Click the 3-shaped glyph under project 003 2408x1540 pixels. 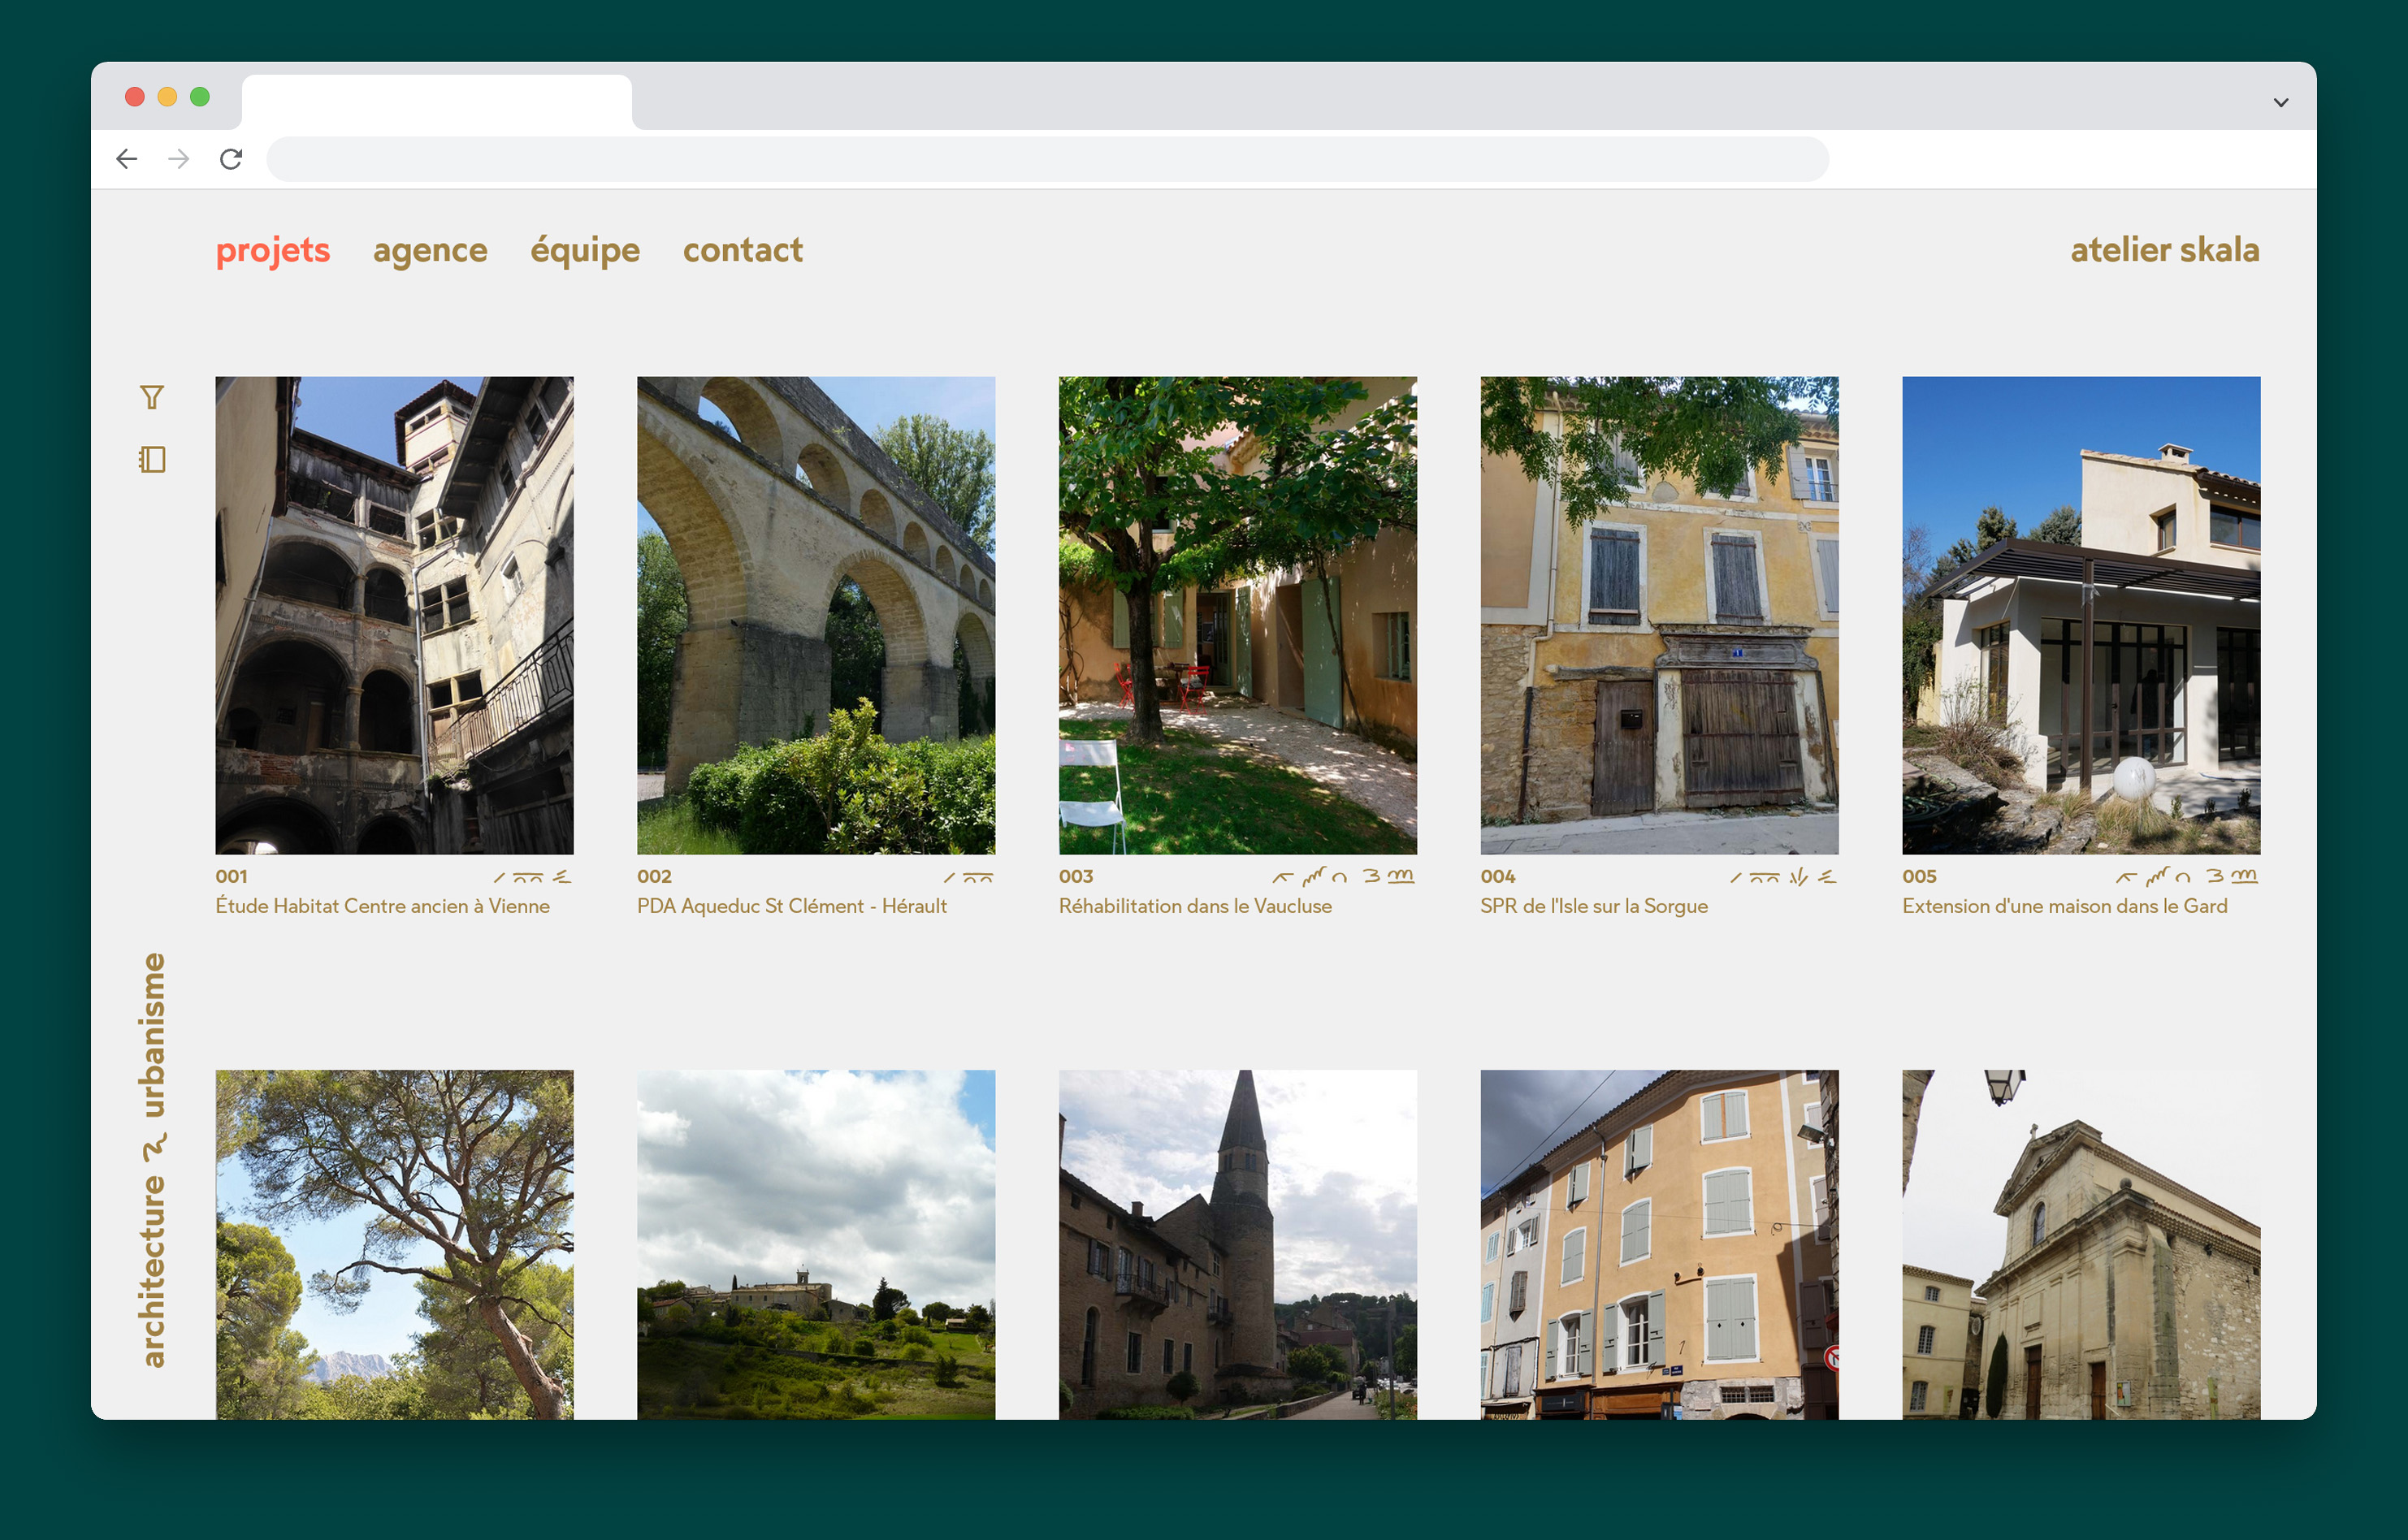pyautogui.click(x=1372, y=876)
